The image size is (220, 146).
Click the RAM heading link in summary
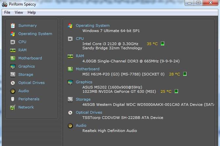coord(80,56)
